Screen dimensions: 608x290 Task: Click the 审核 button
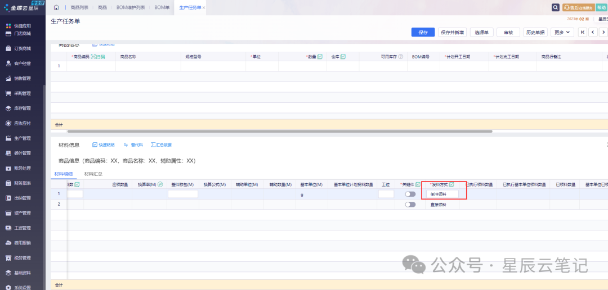click(x=508, y=32)
